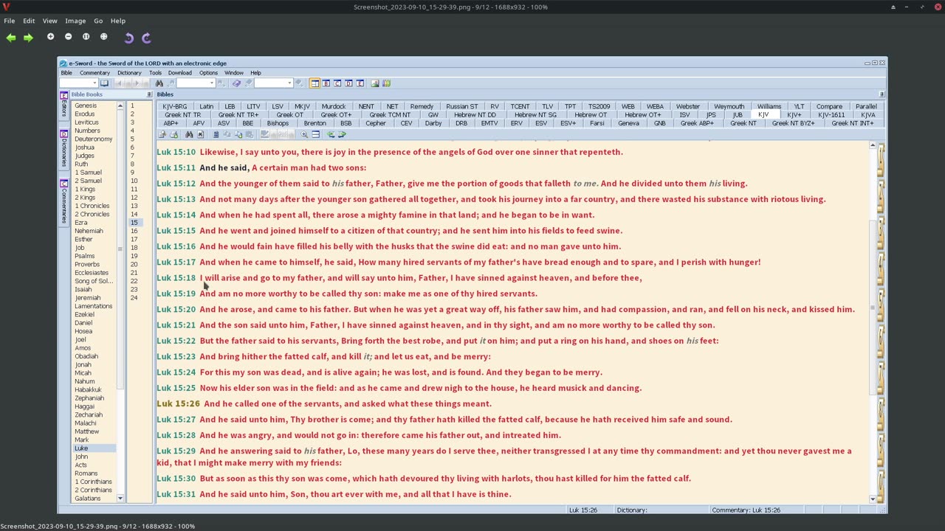
Task: Open the image viewer File menu
Action: pyautogui.click(x=10, y=21)
